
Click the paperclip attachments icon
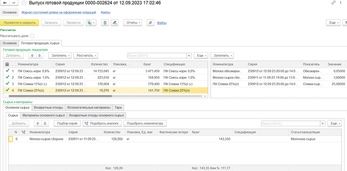tap(150, 23)
